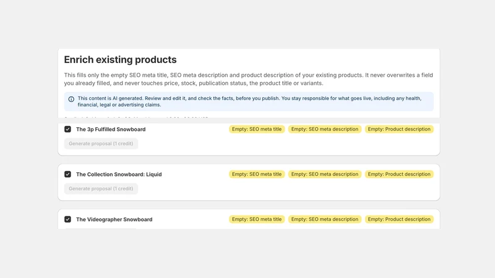Generate proposal for The Collection Snowboard: Liquid

101,189
